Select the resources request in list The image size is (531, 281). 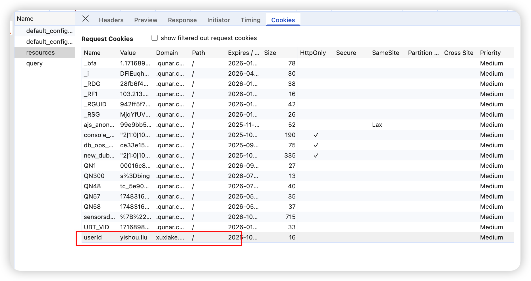40,53
